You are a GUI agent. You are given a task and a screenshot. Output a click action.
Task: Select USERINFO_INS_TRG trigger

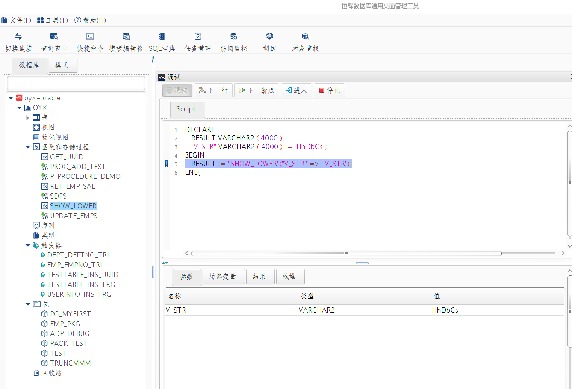(79, 294)
